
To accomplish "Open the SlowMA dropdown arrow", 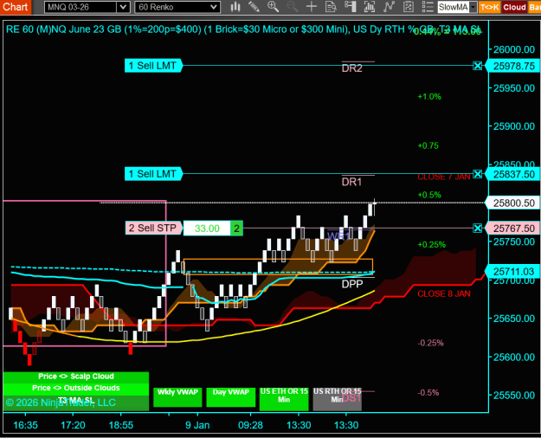I will (473, 7).
